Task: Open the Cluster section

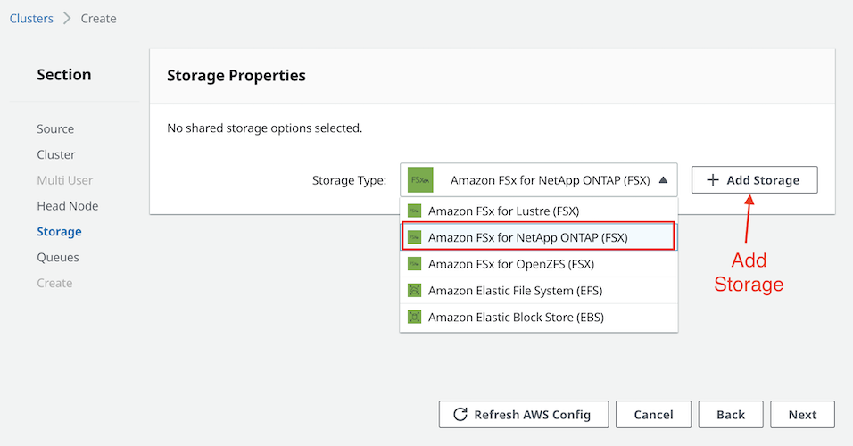Action: 56,154
